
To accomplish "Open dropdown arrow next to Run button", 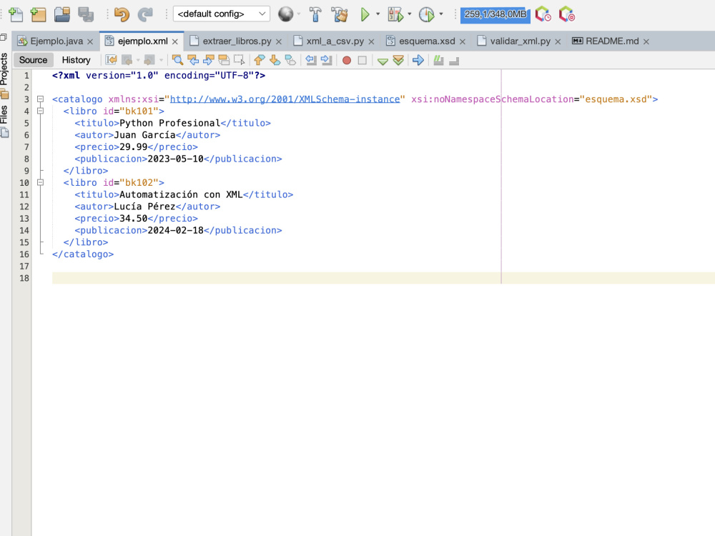I will 378,14.
